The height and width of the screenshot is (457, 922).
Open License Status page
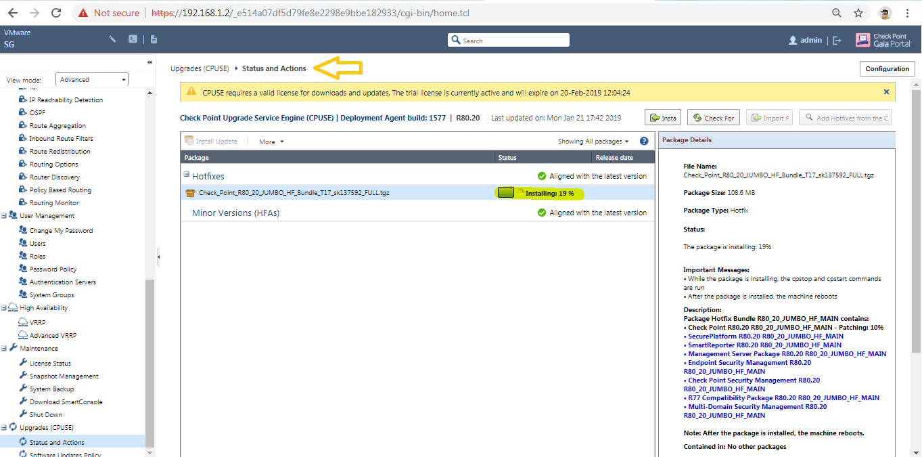[50, 363]
